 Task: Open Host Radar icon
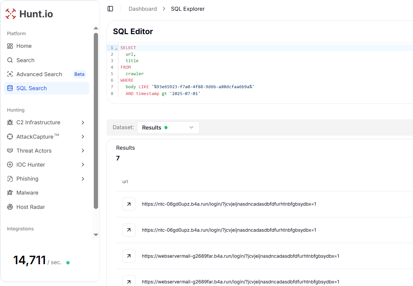pos(10,207)
